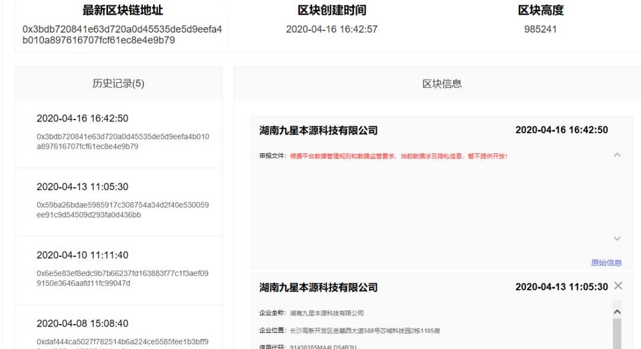Select history record 2020-04-10 11:11:40
This screenshot has width=641, height=349.
[82, 255]
